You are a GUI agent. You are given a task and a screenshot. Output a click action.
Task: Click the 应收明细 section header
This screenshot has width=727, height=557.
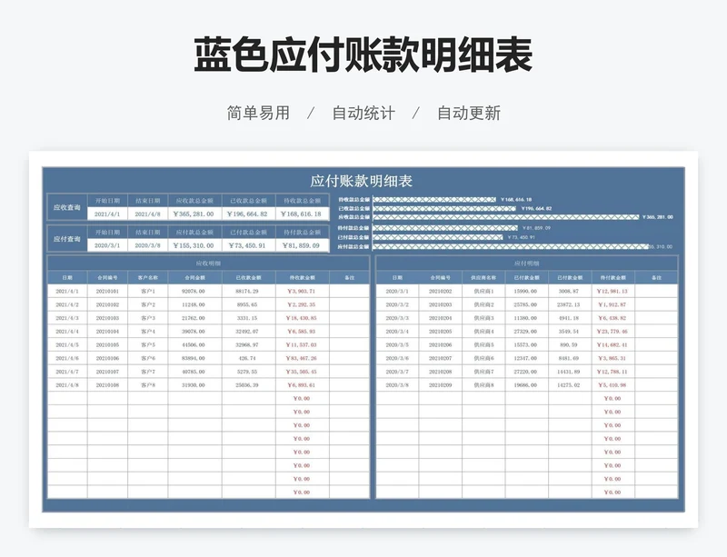point(208,264)
